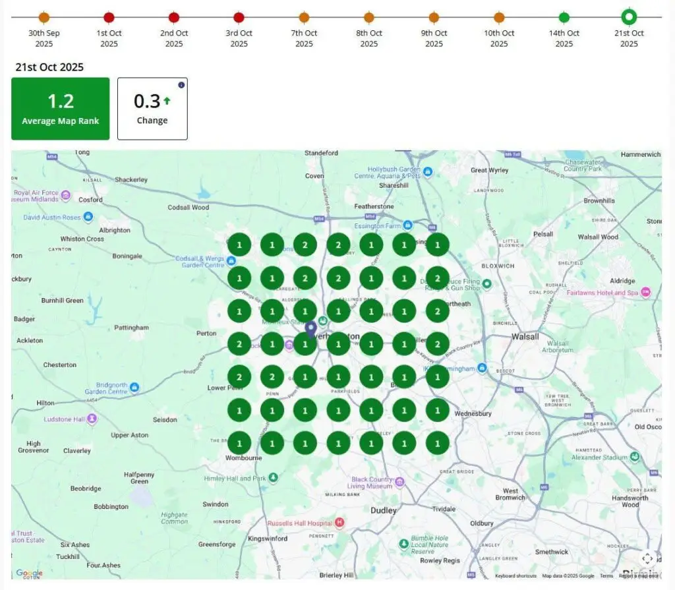Click the blue business location pin
This screenshot has width=675, height=590.
(x=311, y=329)
